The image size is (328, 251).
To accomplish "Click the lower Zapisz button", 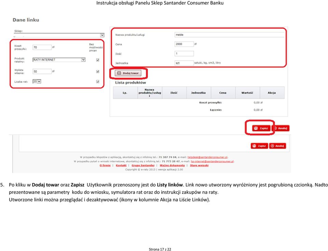I will pos(259,146).
